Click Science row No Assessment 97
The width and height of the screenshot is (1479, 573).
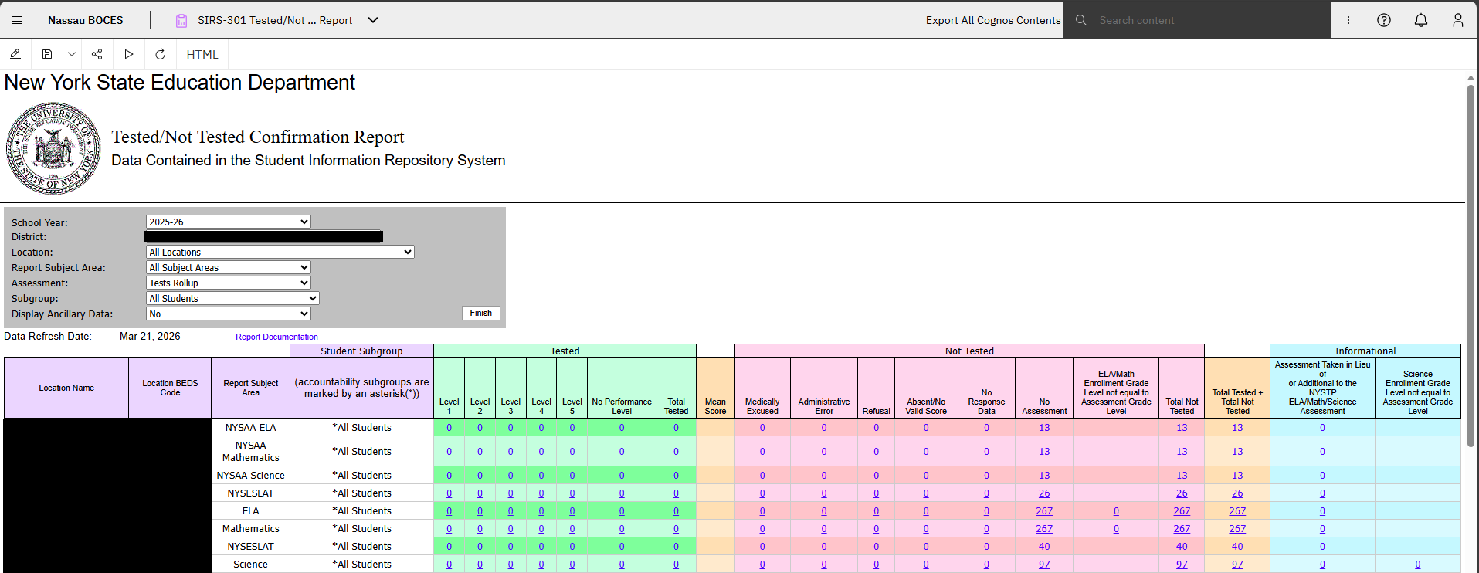click(x=1044, y=564)
